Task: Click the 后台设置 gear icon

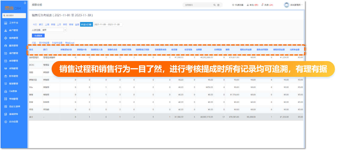Action: 6,122
